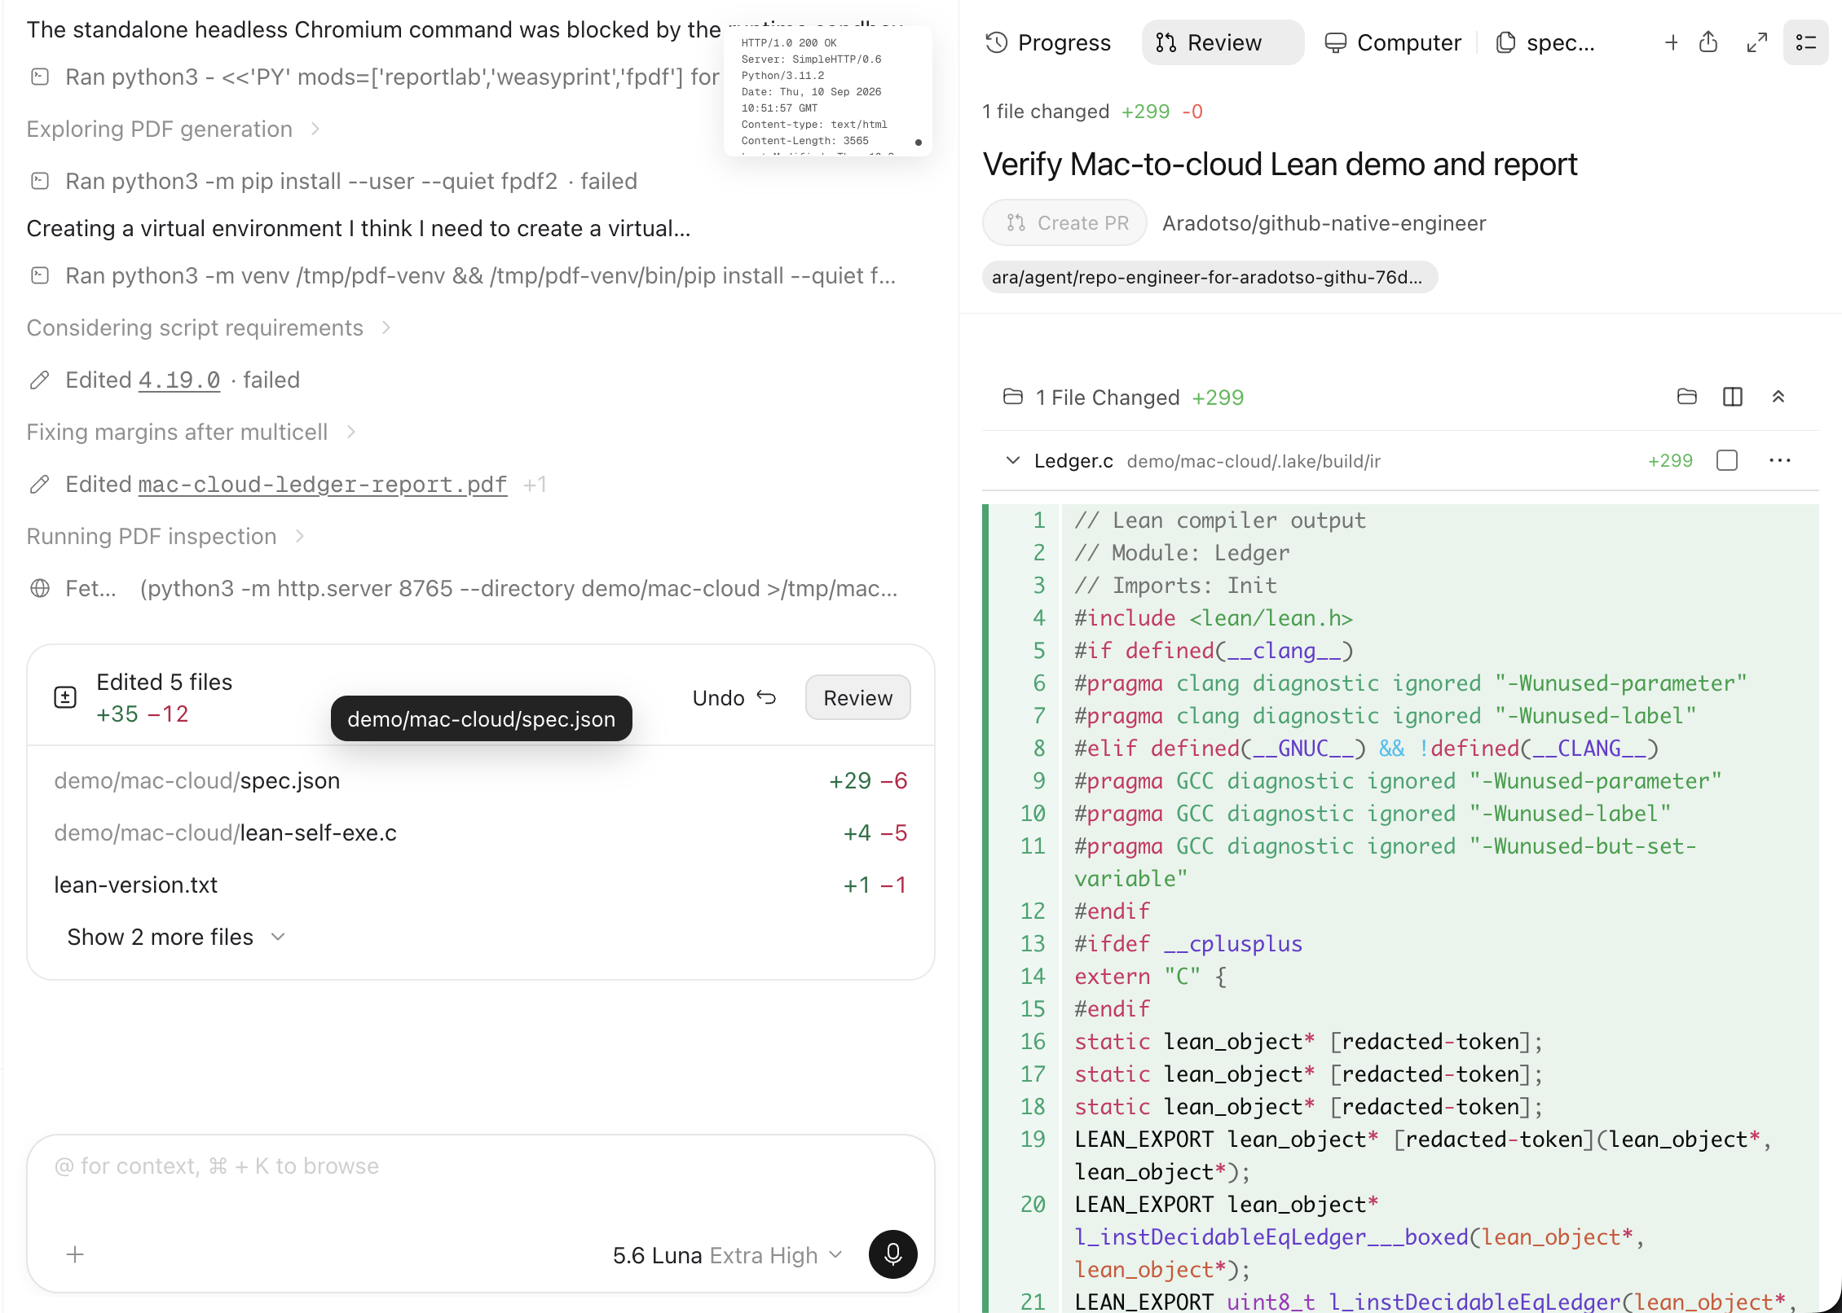This screenshot has width=1842, height=1313.
Task: Toggle the side panel list icon
Action: (x=1806, y=42)
